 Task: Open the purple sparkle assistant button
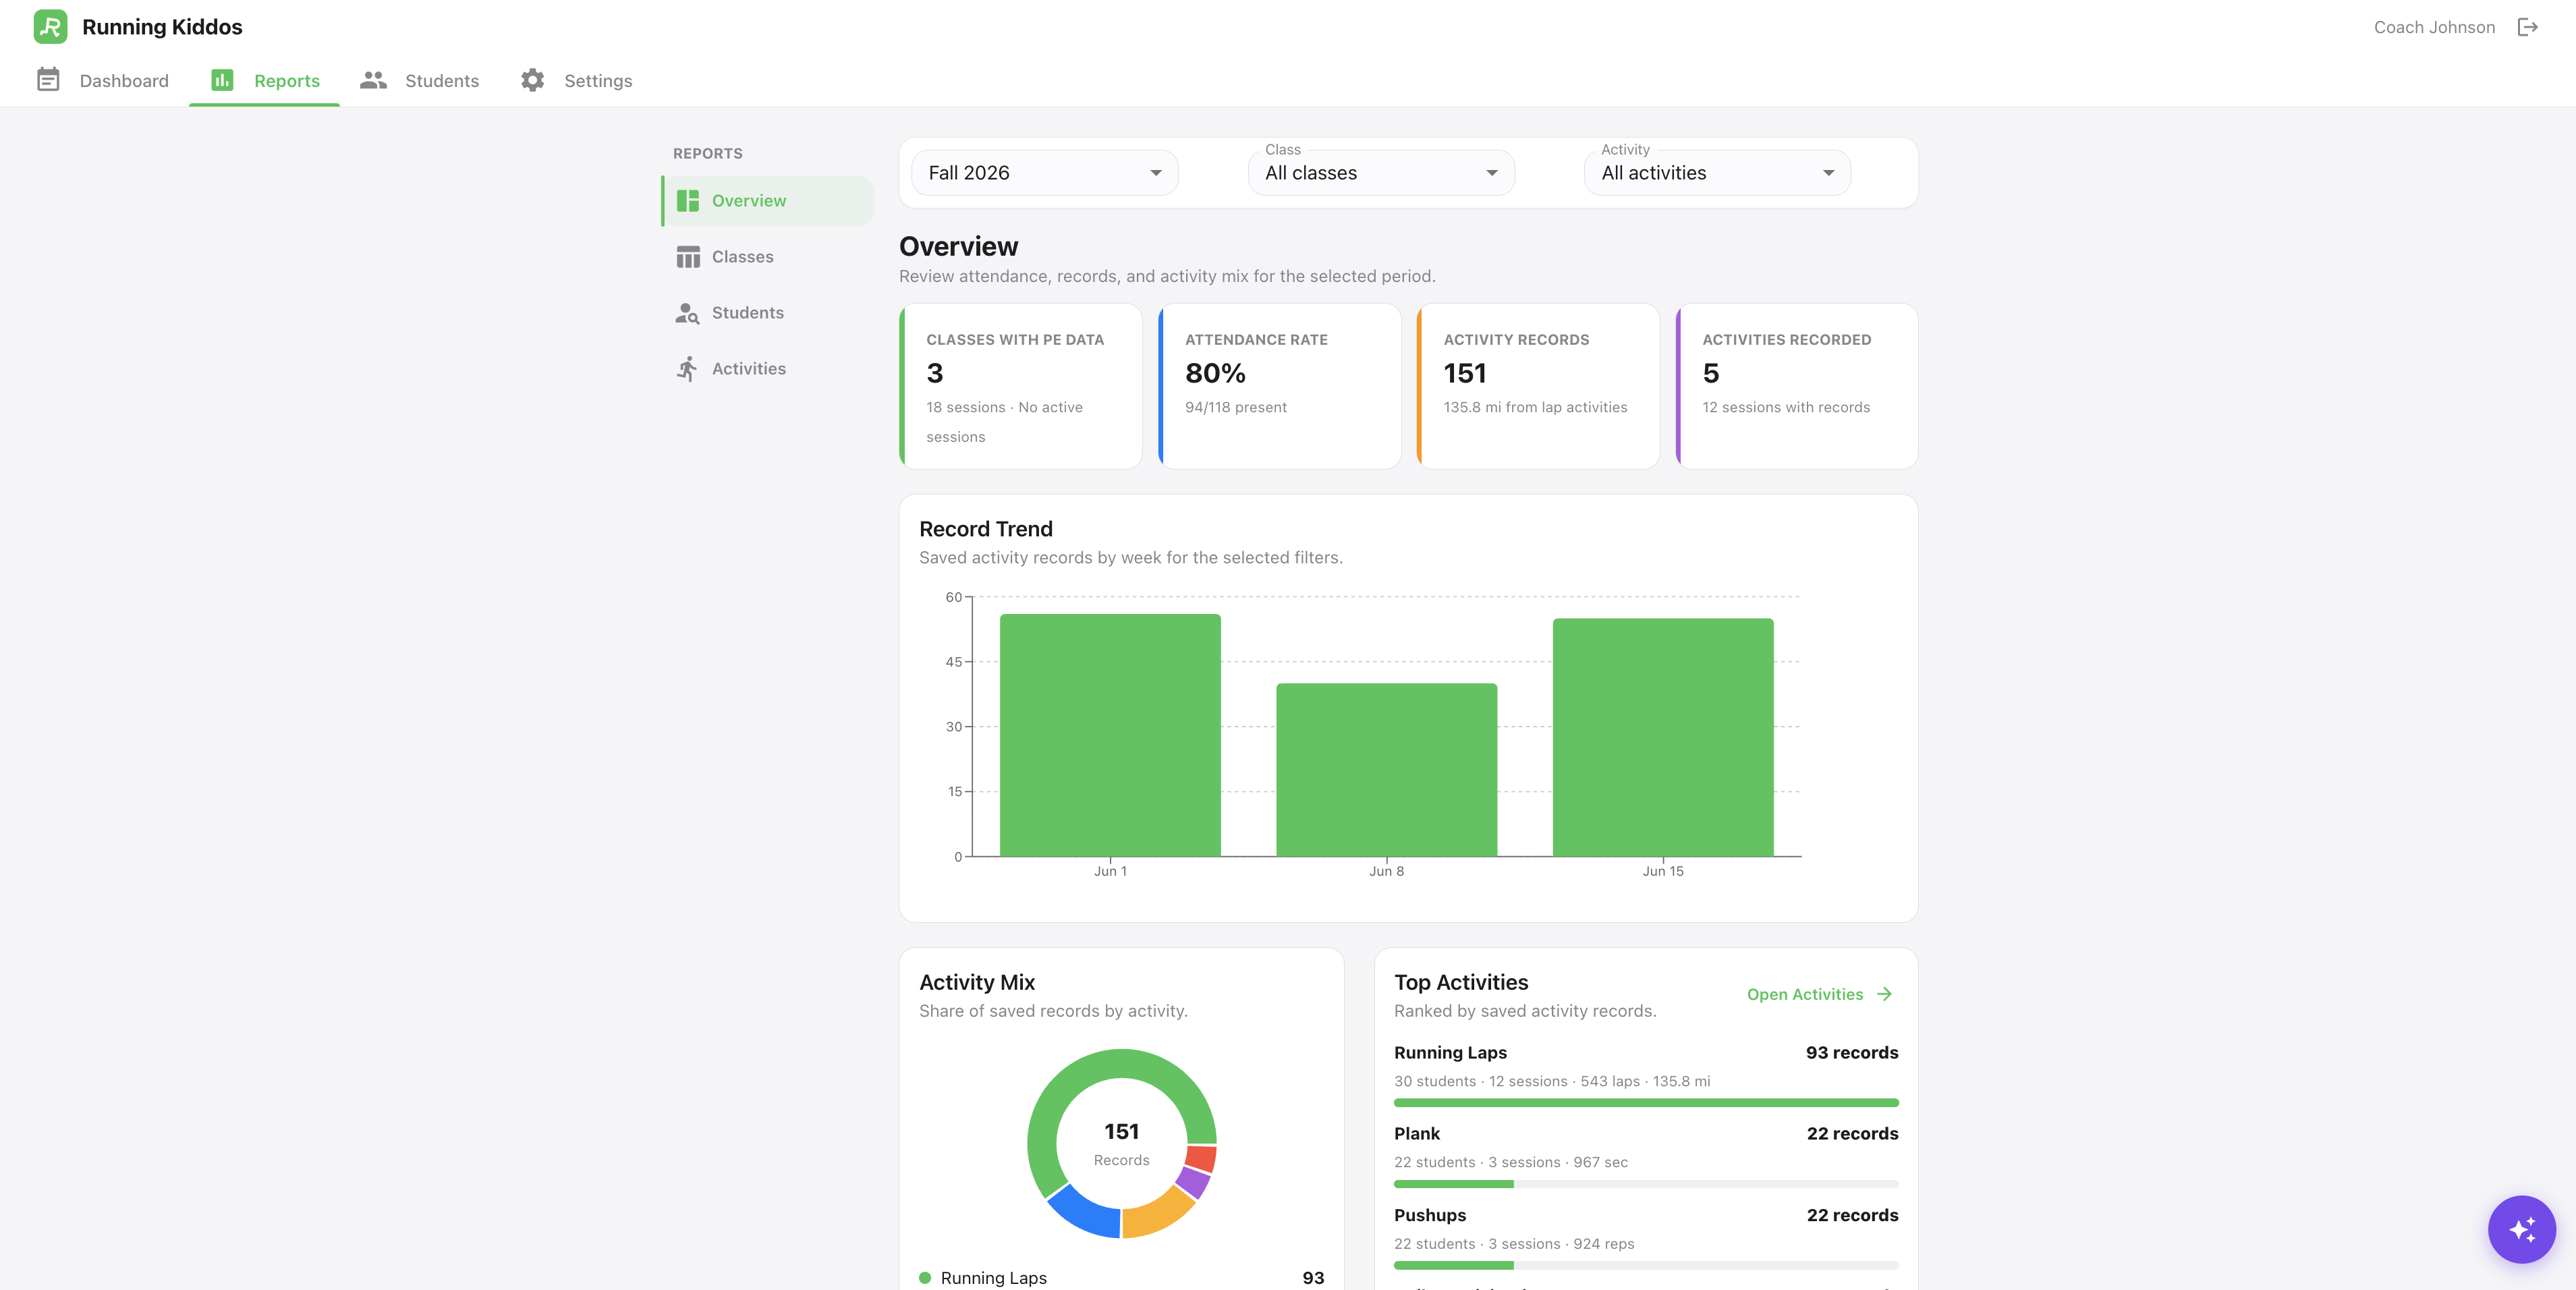(2521, 1229)
